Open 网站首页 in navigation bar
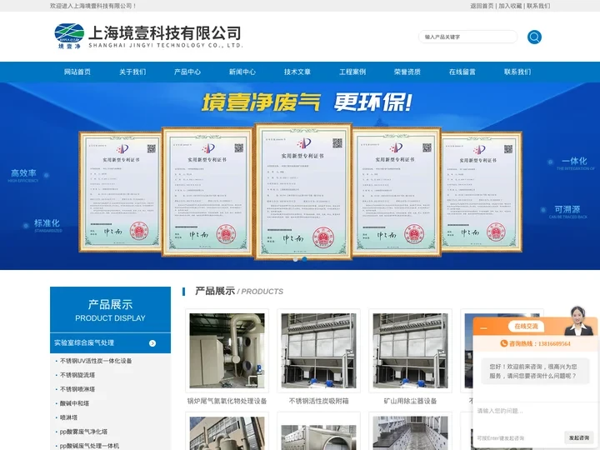Image resolution: width=600 pixels, height=450 pixels. 77,72
